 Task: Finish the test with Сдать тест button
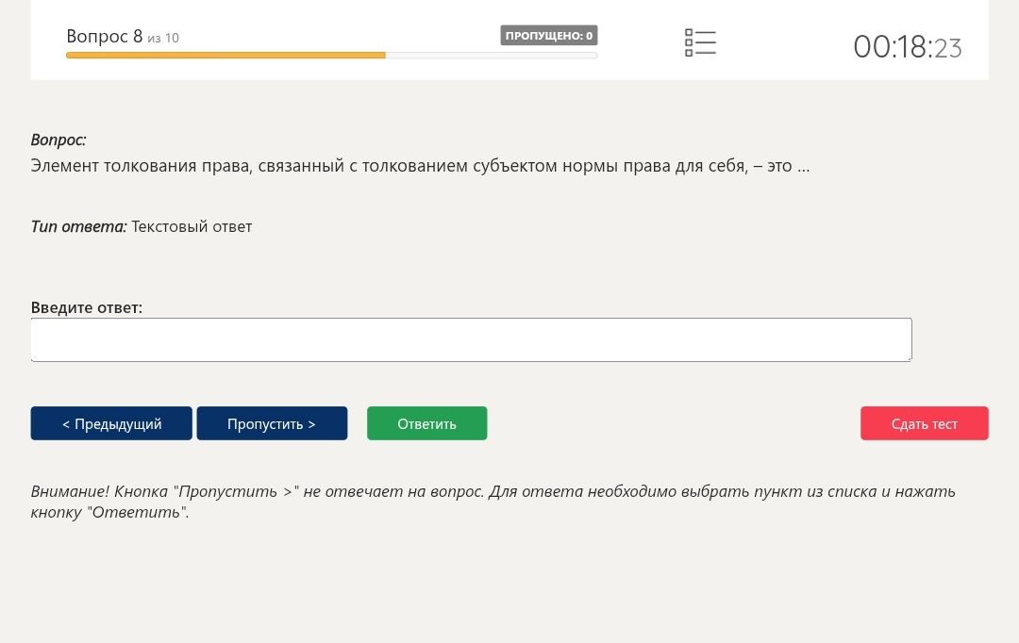[x=924, y=423]
